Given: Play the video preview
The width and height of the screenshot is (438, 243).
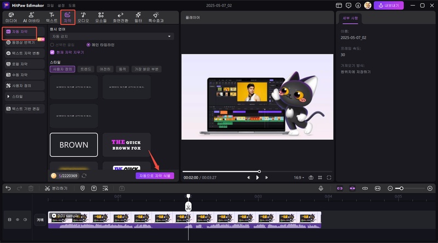Looking at the screenshot, I should click(x=257, y=178).
